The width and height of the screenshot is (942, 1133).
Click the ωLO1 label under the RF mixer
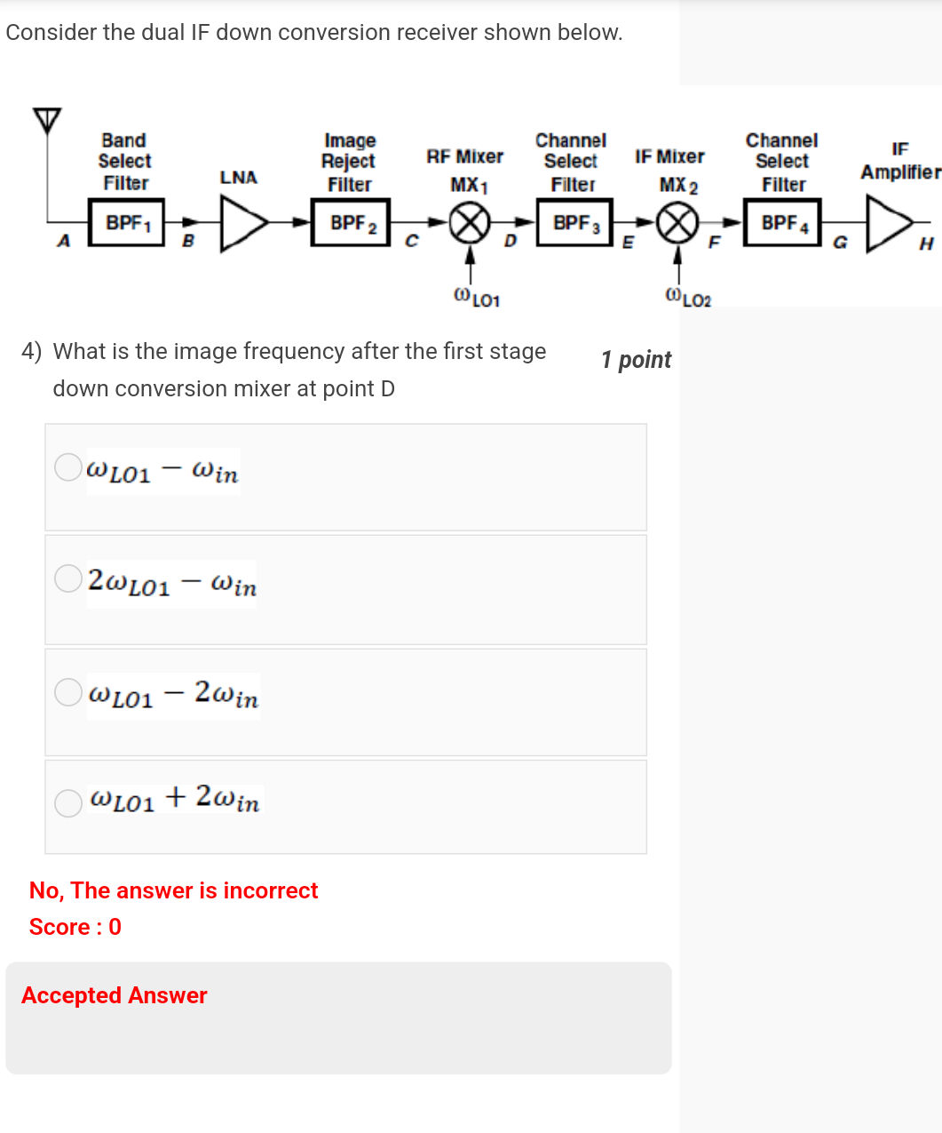(477, 298)
